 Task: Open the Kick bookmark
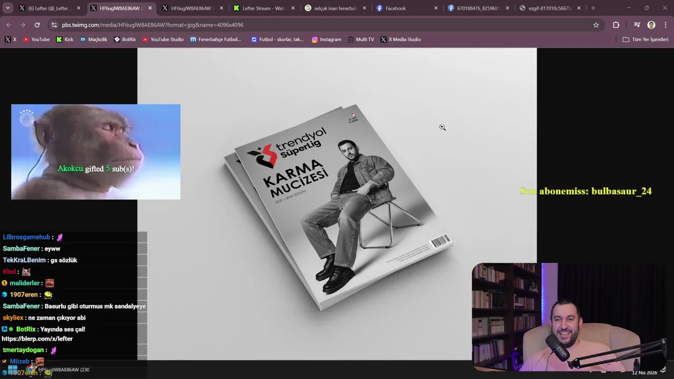[x=65, y=39]
